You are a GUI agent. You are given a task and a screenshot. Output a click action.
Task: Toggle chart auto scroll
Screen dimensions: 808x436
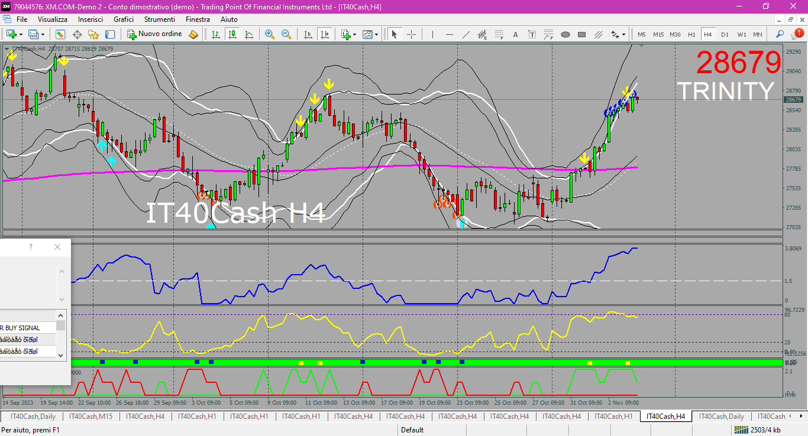pos(308,34)
